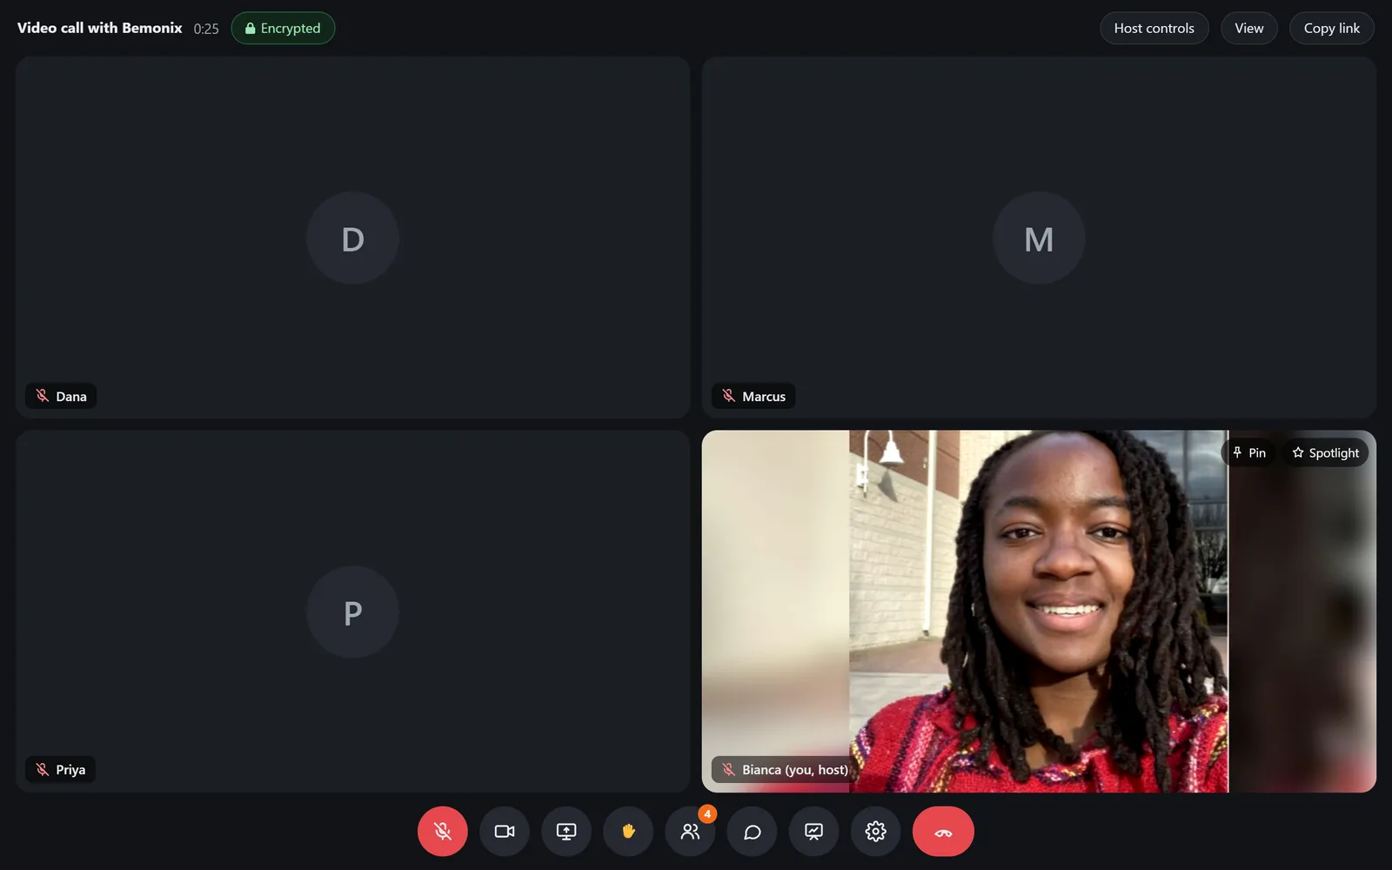
Task: End the call with the red hang-up button
Action: click(x=943, y=831)
